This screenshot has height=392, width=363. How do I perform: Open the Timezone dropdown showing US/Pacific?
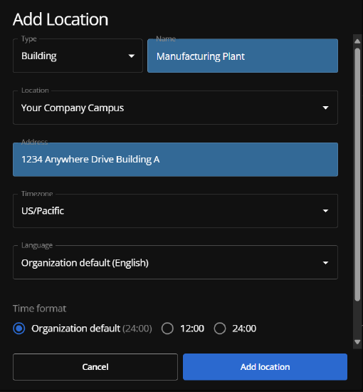175,211
